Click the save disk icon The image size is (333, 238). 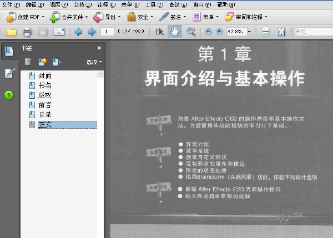pyautogui.click(x=43, y=32)
